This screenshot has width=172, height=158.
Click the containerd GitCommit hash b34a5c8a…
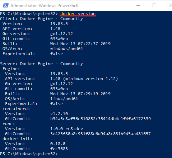pyautogui.click(x=101, y=119)
